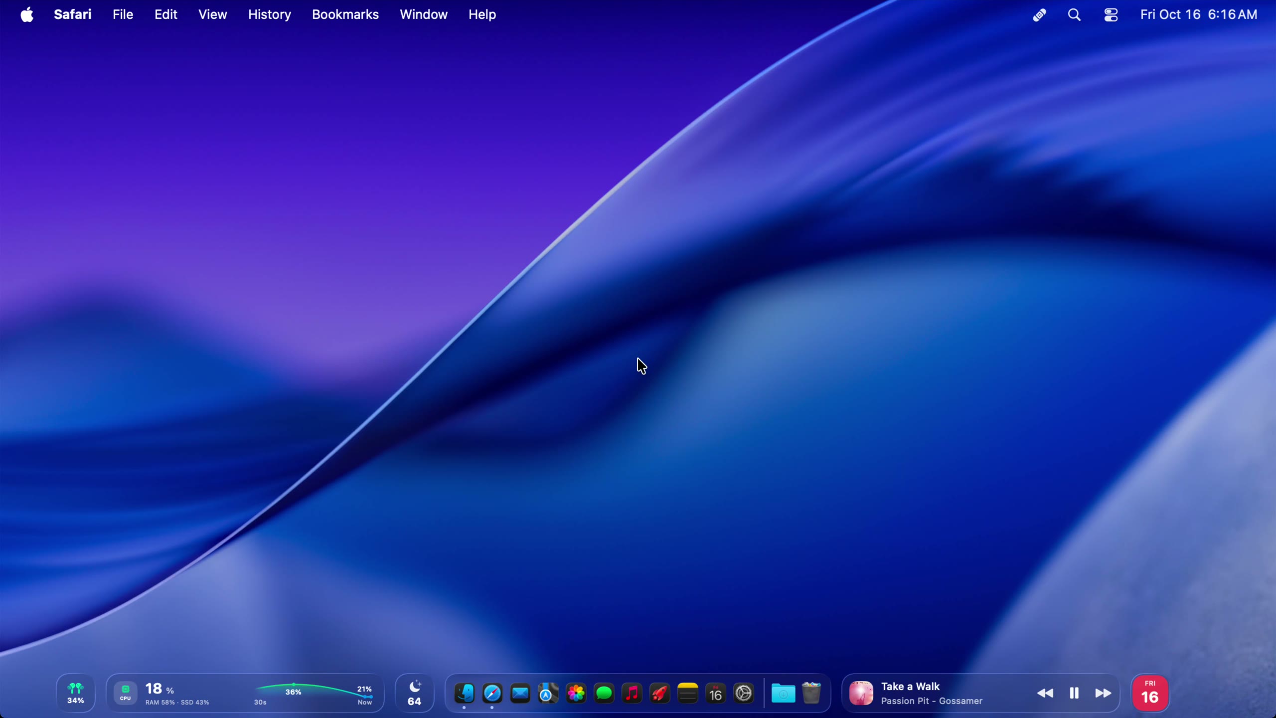Open the View menu
The height and width of the screenshot is (718, 1276).
(213, 14)
